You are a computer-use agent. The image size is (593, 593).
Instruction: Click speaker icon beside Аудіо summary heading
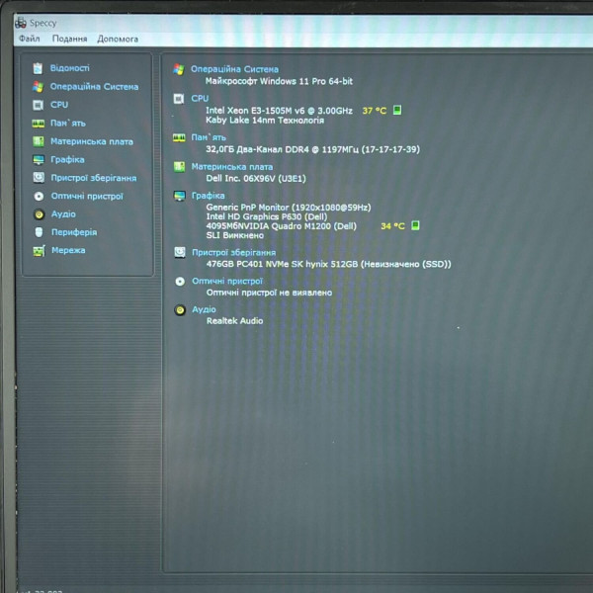180,310
